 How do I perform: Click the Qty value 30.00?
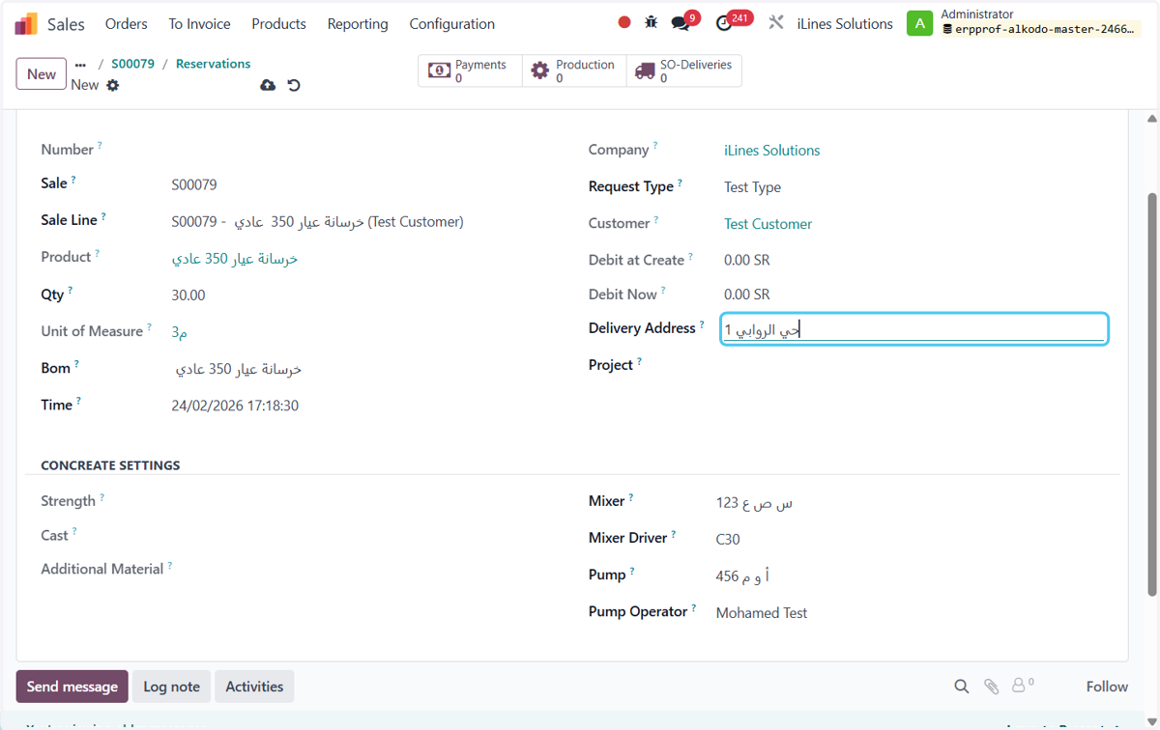pos(188,295)
